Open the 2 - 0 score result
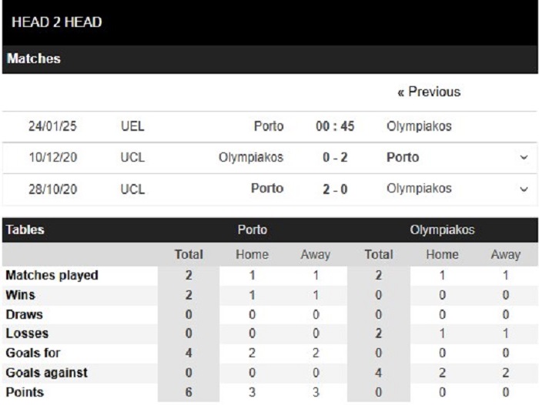 tap(335, 189)
